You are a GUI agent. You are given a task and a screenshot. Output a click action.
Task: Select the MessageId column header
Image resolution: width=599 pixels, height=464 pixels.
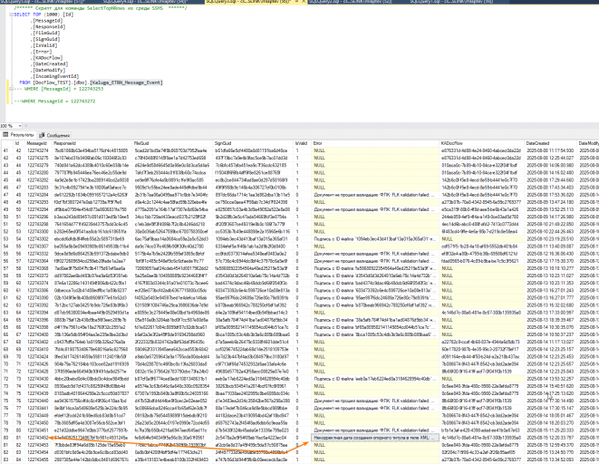click(38, 143)
